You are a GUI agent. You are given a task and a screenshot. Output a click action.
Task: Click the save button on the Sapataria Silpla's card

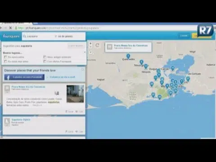coord(69,131)
